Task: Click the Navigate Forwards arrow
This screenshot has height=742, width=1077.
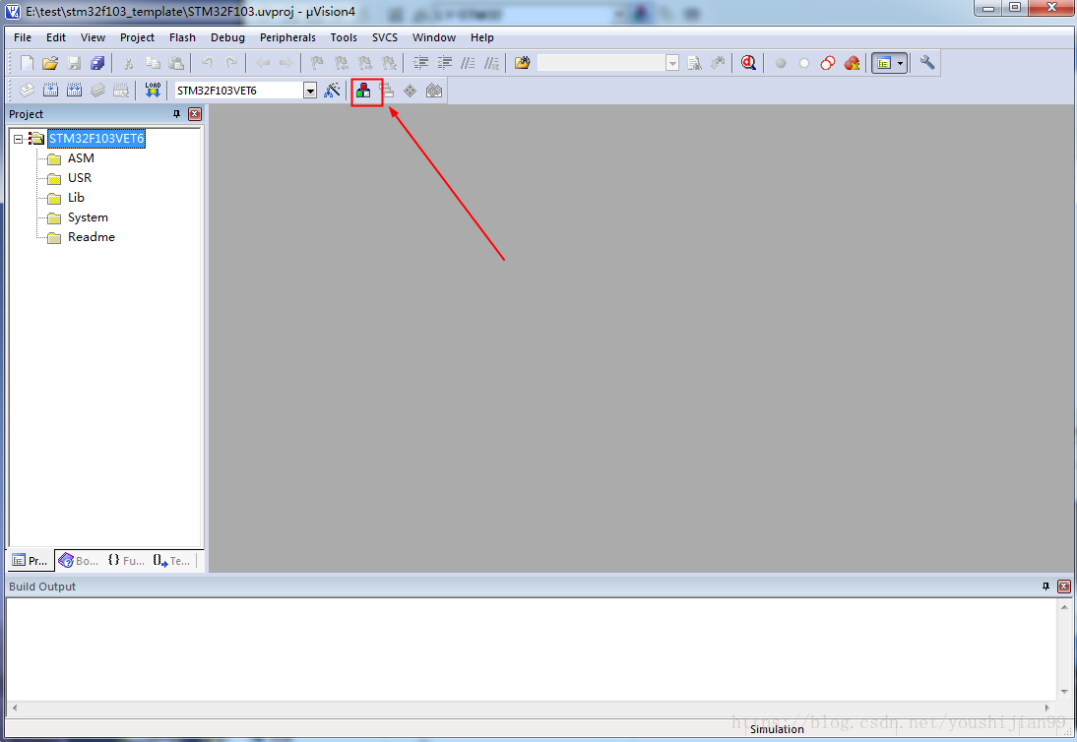Action: [285, 63]
